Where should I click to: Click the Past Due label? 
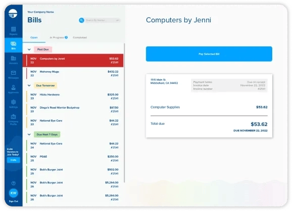[x=43, y=49]
